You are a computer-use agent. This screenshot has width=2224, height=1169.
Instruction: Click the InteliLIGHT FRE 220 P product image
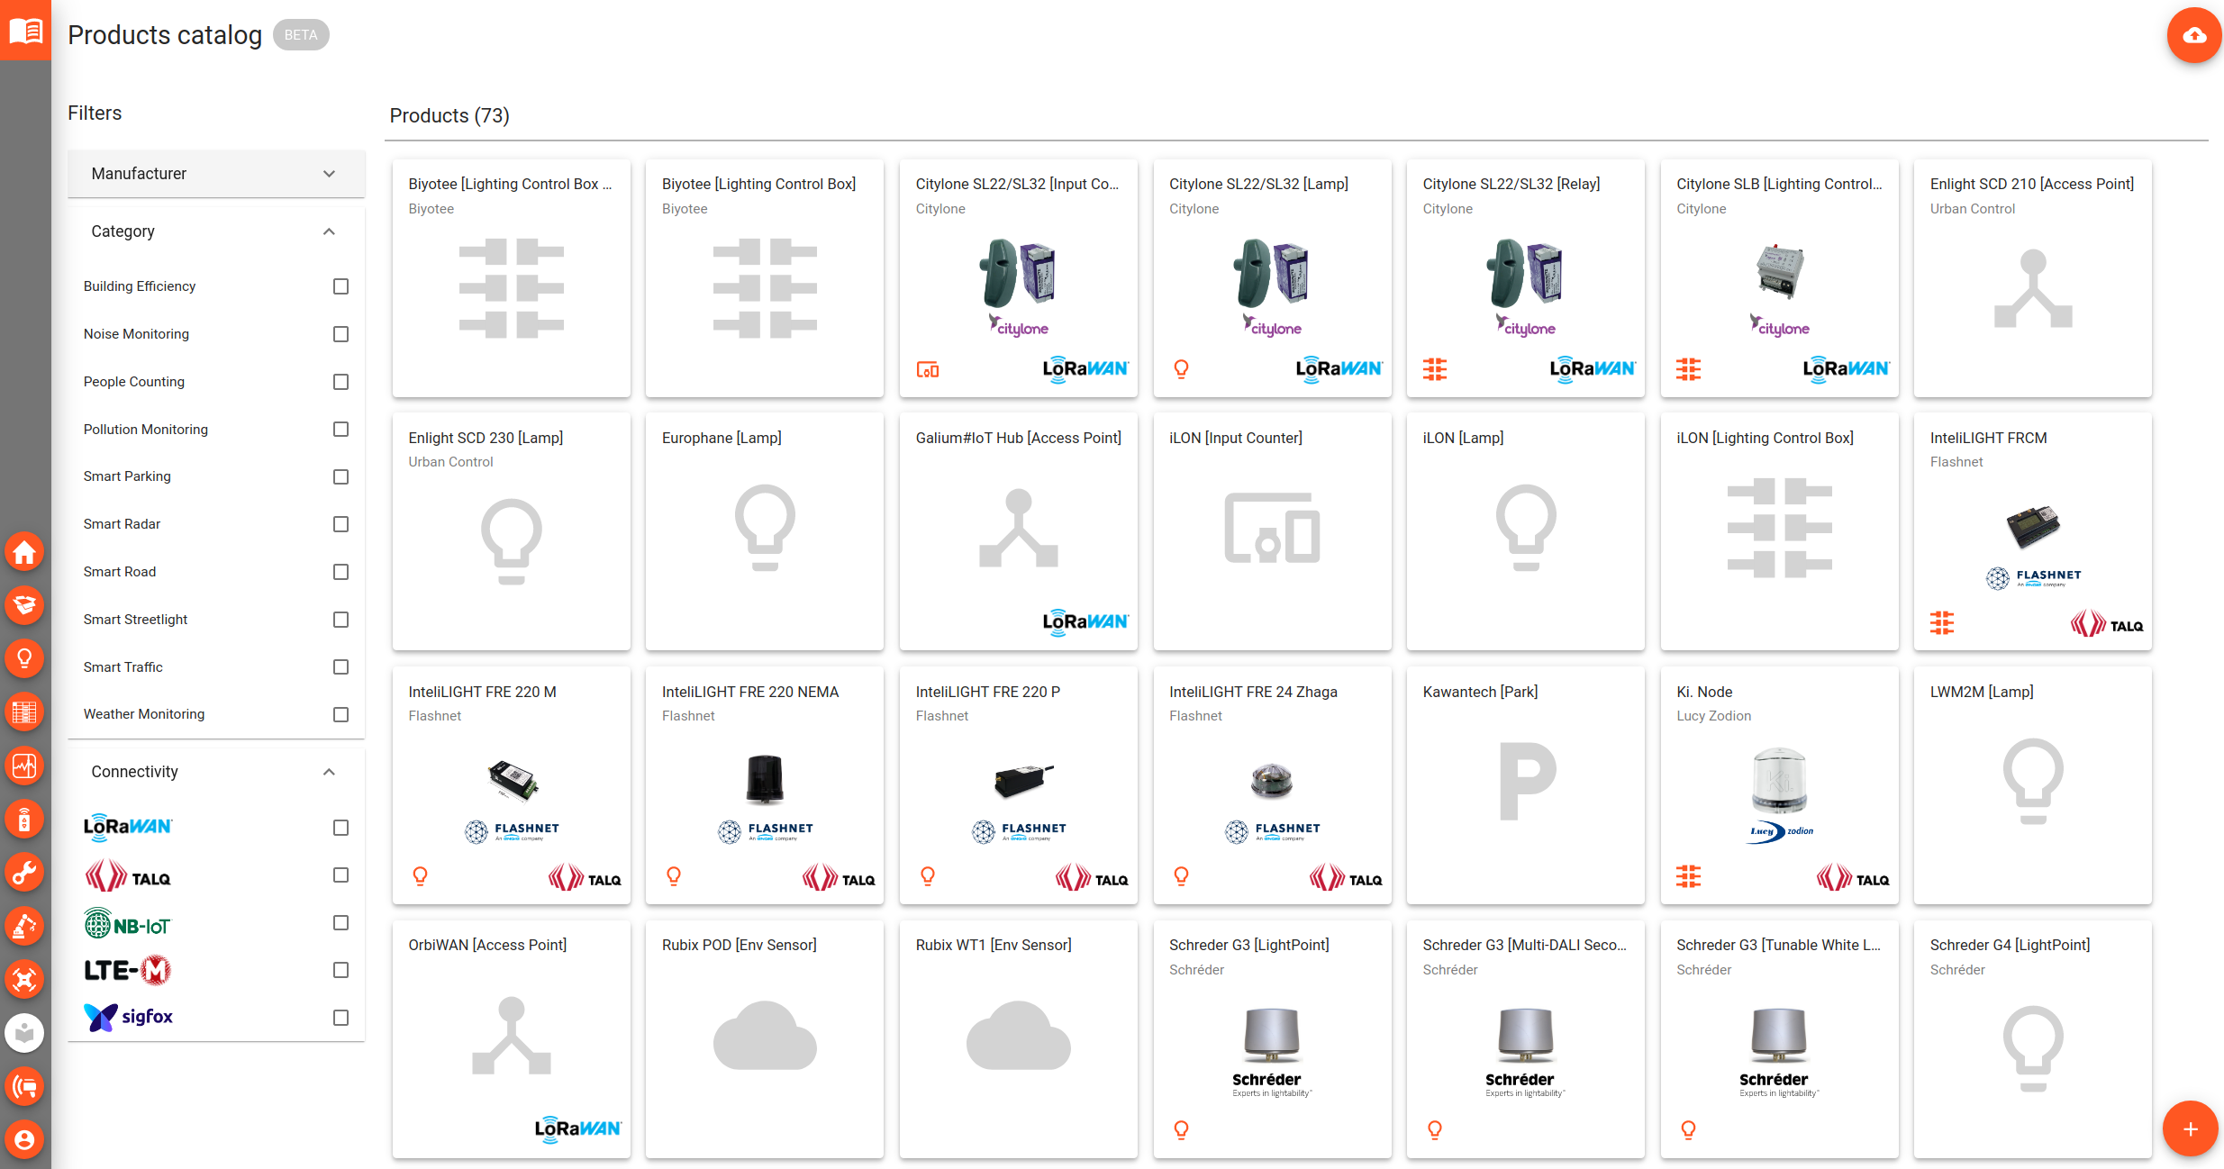click(x=1023, y=780)
